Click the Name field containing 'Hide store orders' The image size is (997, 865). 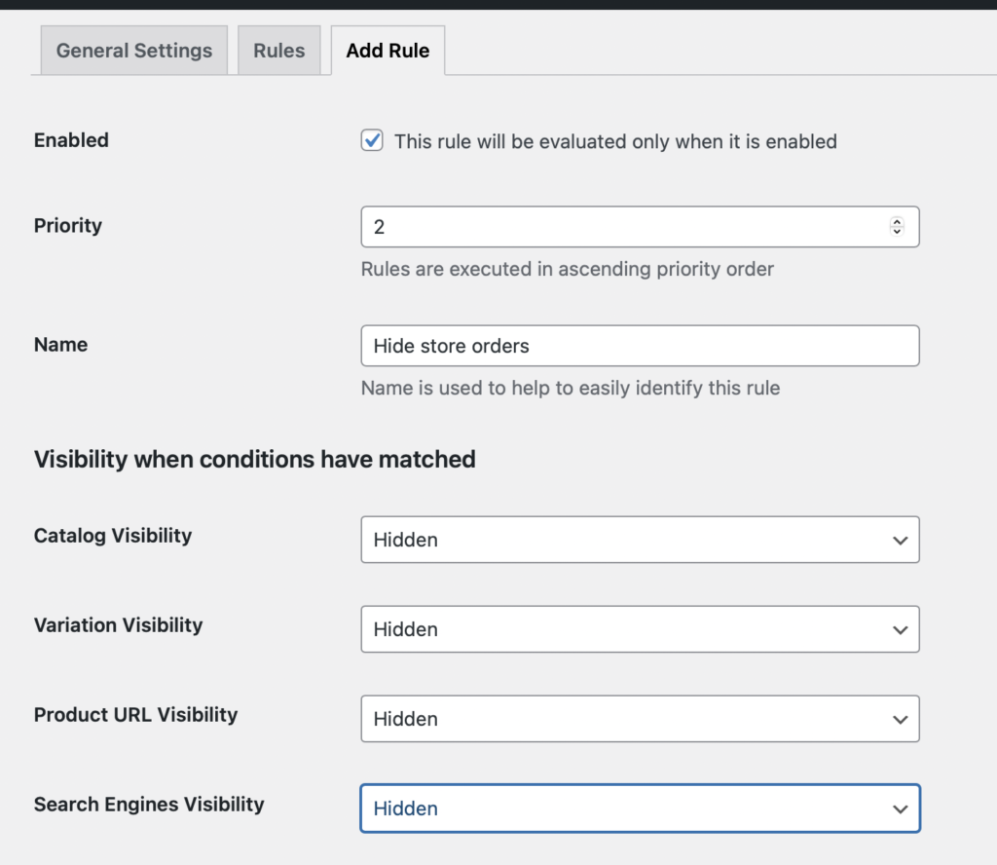pyautogui.click(x=640, y=346)
